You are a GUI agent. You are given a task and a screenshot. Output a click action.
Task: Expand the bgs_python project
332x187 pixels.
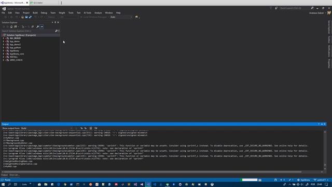[x=4, y=48]
